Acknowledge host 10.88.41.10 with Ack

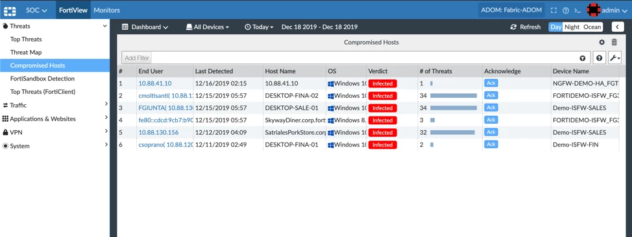click(491, 83)
